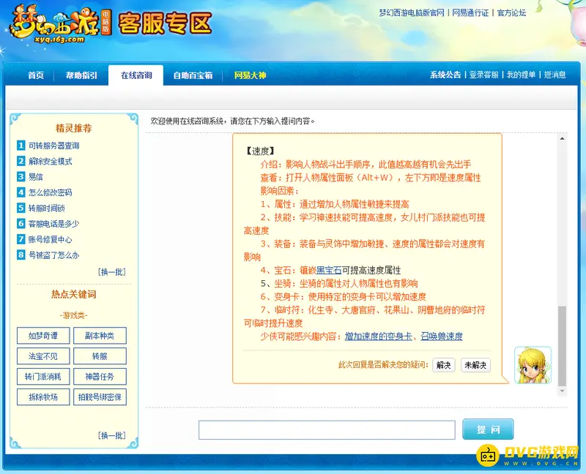This screenshot has height=474, width=586.
Task: Click the 如梦奇谭 keyword button
Action: (x=43, y=336)
